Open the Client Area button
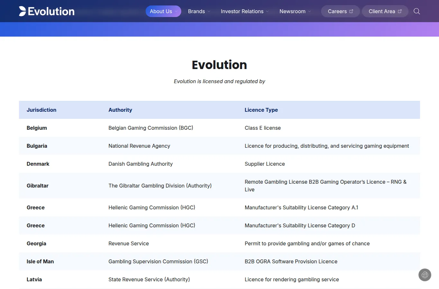Viewport: 439px width, 289px height. [385, 11]
